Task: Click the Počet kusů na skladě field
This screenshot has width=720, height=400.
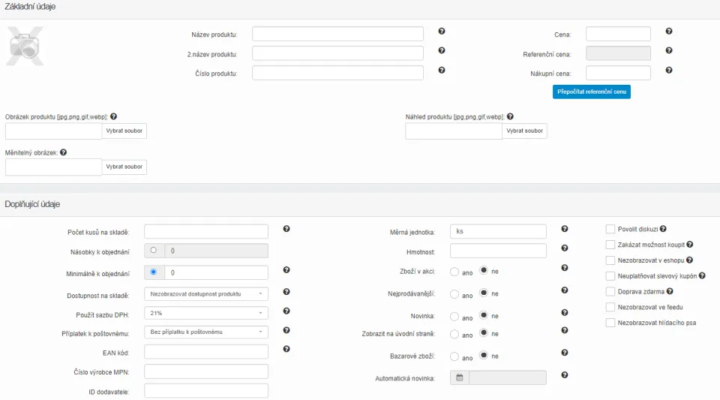Action: click(x=206, y=231)
